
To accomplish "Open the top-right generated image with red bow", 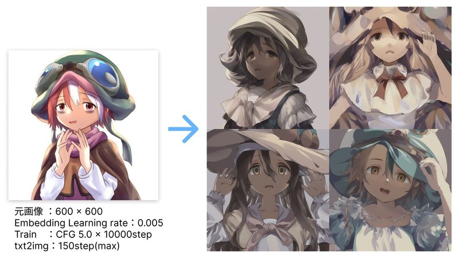I will coord(390,68).
